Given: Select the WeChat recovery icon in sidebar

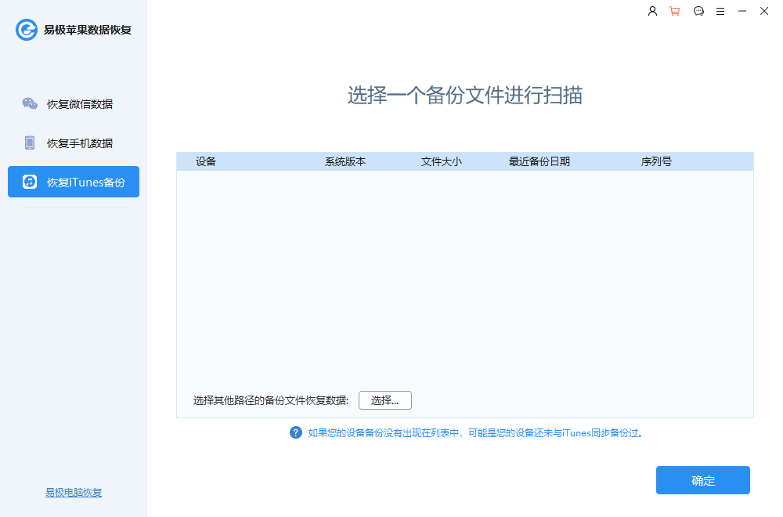Looking at the screenshot, I should [x=31, y=103].
